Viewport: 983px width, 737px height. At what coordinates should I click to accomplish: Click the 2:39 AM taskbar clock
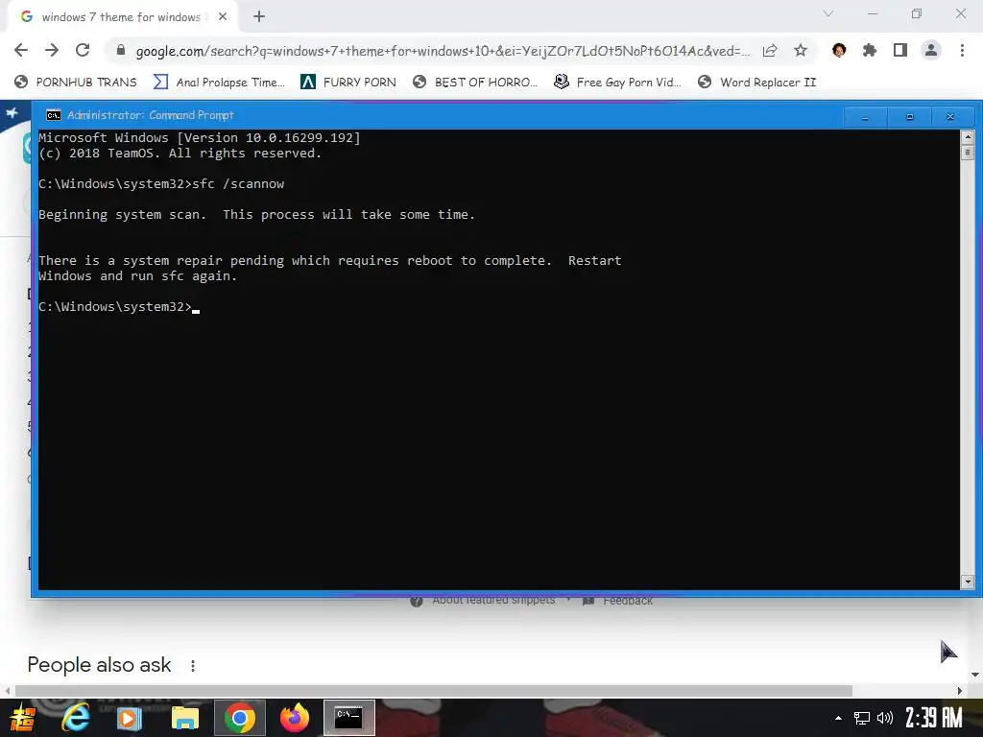coord(934,718)
